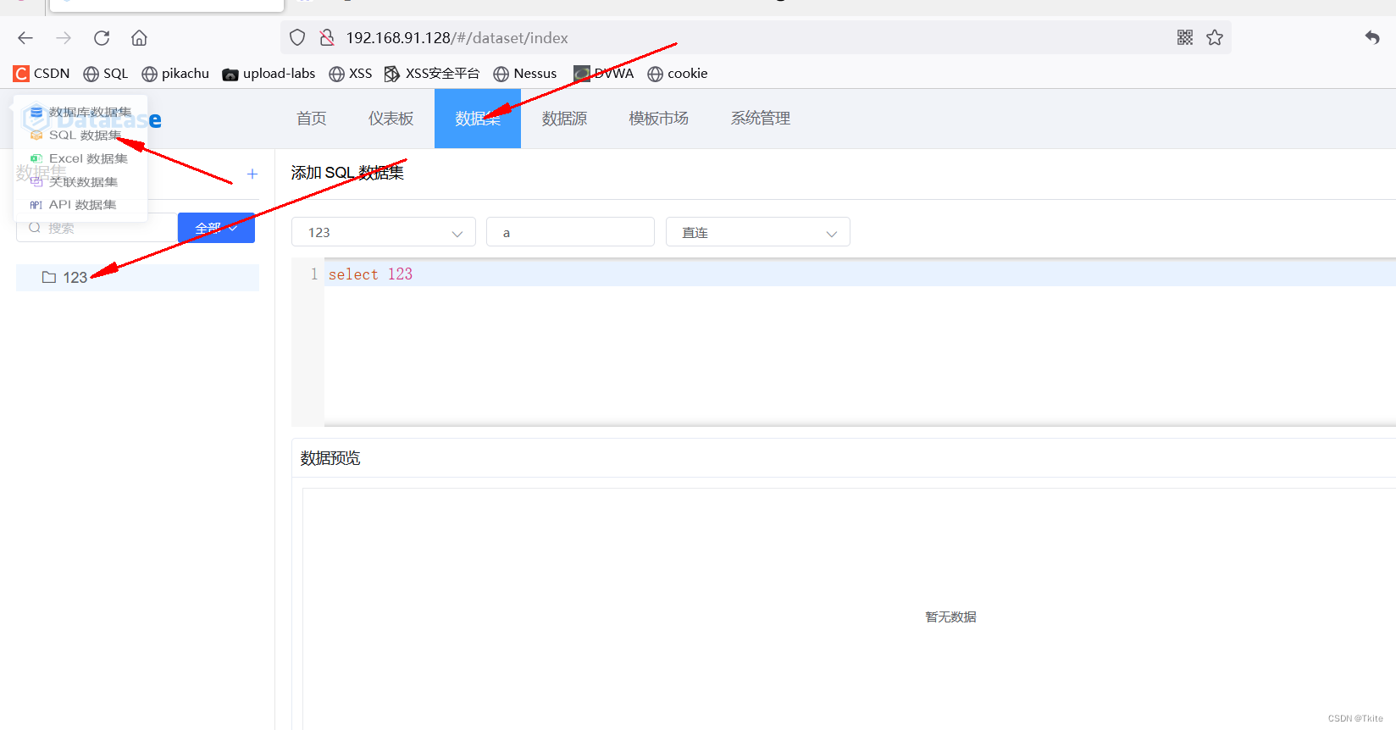Click the undo arrow icon at toolbar right
This screenshot has width=1396, height=730.
tap(1372, 37)
